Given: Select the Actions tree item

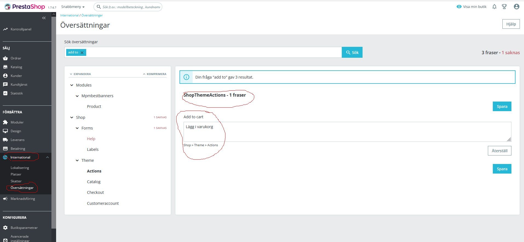Looking at the screenshot, I should [94, 171].
